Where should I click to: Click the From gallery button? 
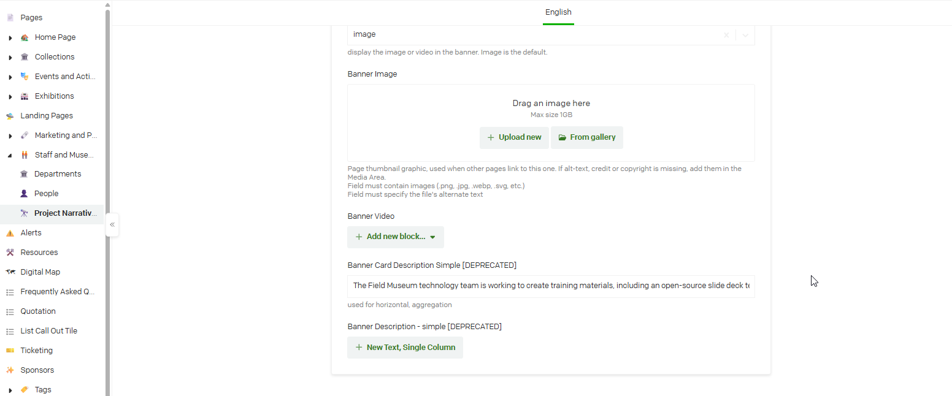point(587,137)
